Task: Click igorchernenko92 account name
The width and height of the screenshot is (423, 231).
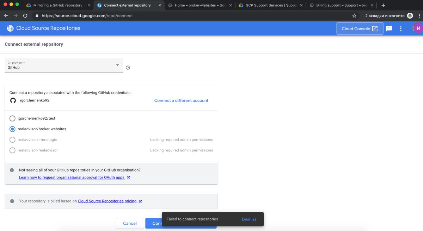Action: (35, 100)
